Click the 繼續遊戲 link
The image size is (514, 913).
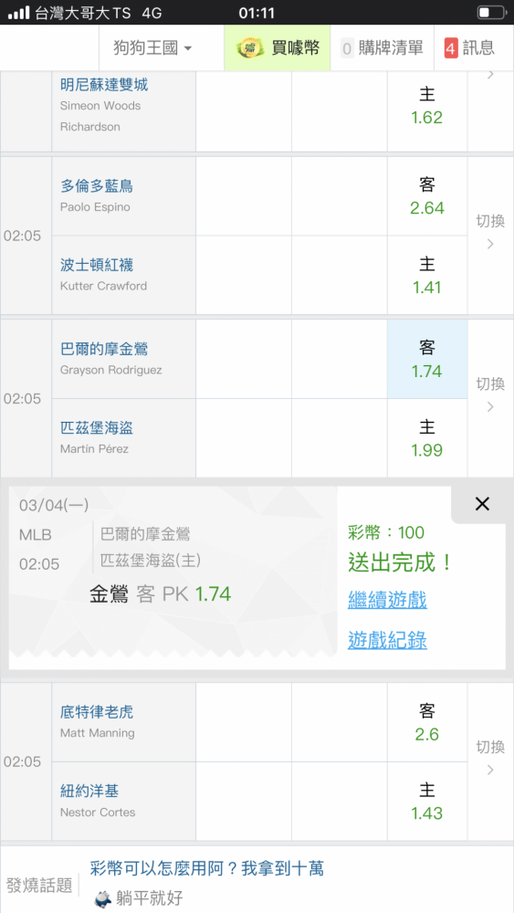coord(387,600)
